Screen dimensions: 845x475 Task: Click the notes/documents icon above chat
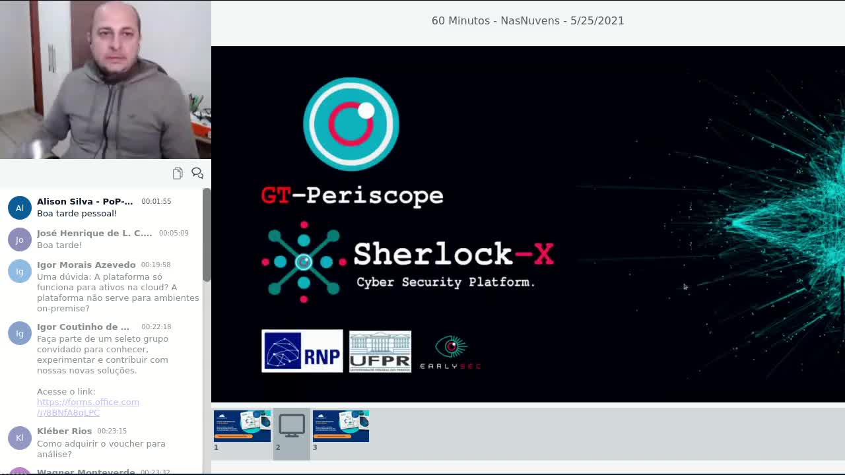pyautogui.click(x=178, y=173)
